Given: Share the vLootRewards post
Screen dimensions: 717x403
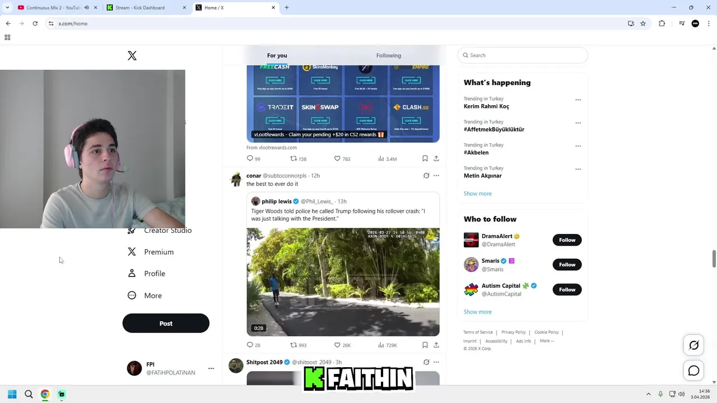Looking at the screenshot, I should point(436,159).
